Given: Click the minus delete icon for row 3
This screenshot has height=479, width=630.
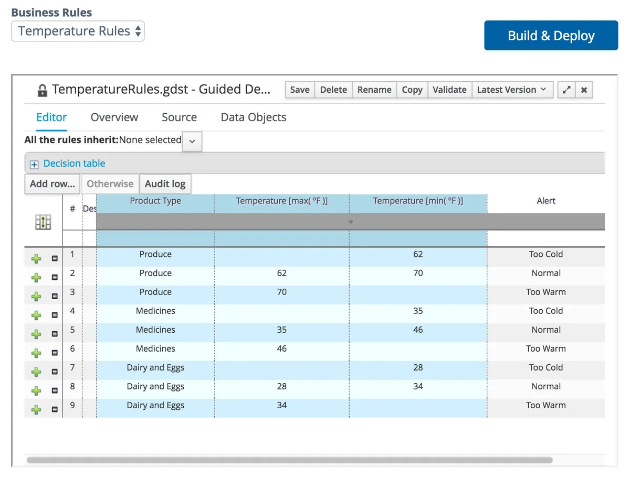Looking at the screenshot, I should coord(55,296).
